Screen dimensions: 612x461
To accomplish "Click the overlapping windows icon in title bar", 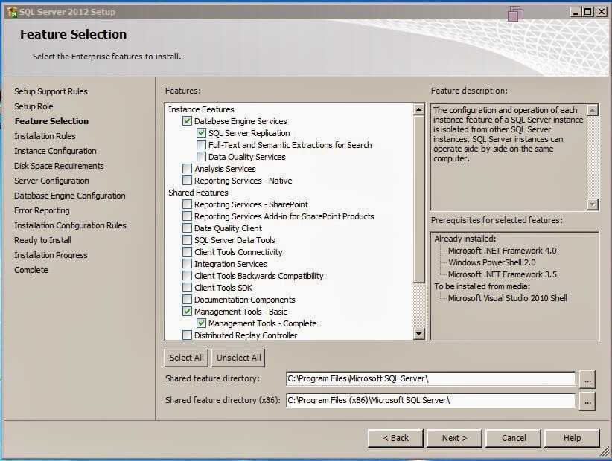I will pyautogui.click(x=515, y=13).
